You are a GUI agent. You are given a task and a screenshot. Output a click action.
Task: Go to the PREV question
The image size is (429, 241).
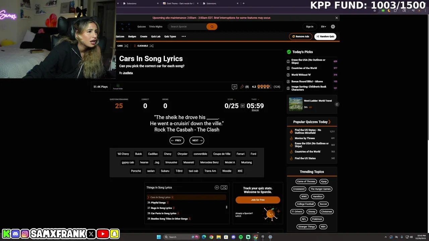pyautogui.click(x=177, y=141)
